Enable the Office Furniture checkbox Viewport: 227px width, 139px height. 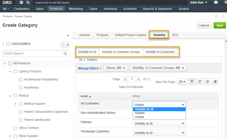pyautogui.click(x=15, y=128)
